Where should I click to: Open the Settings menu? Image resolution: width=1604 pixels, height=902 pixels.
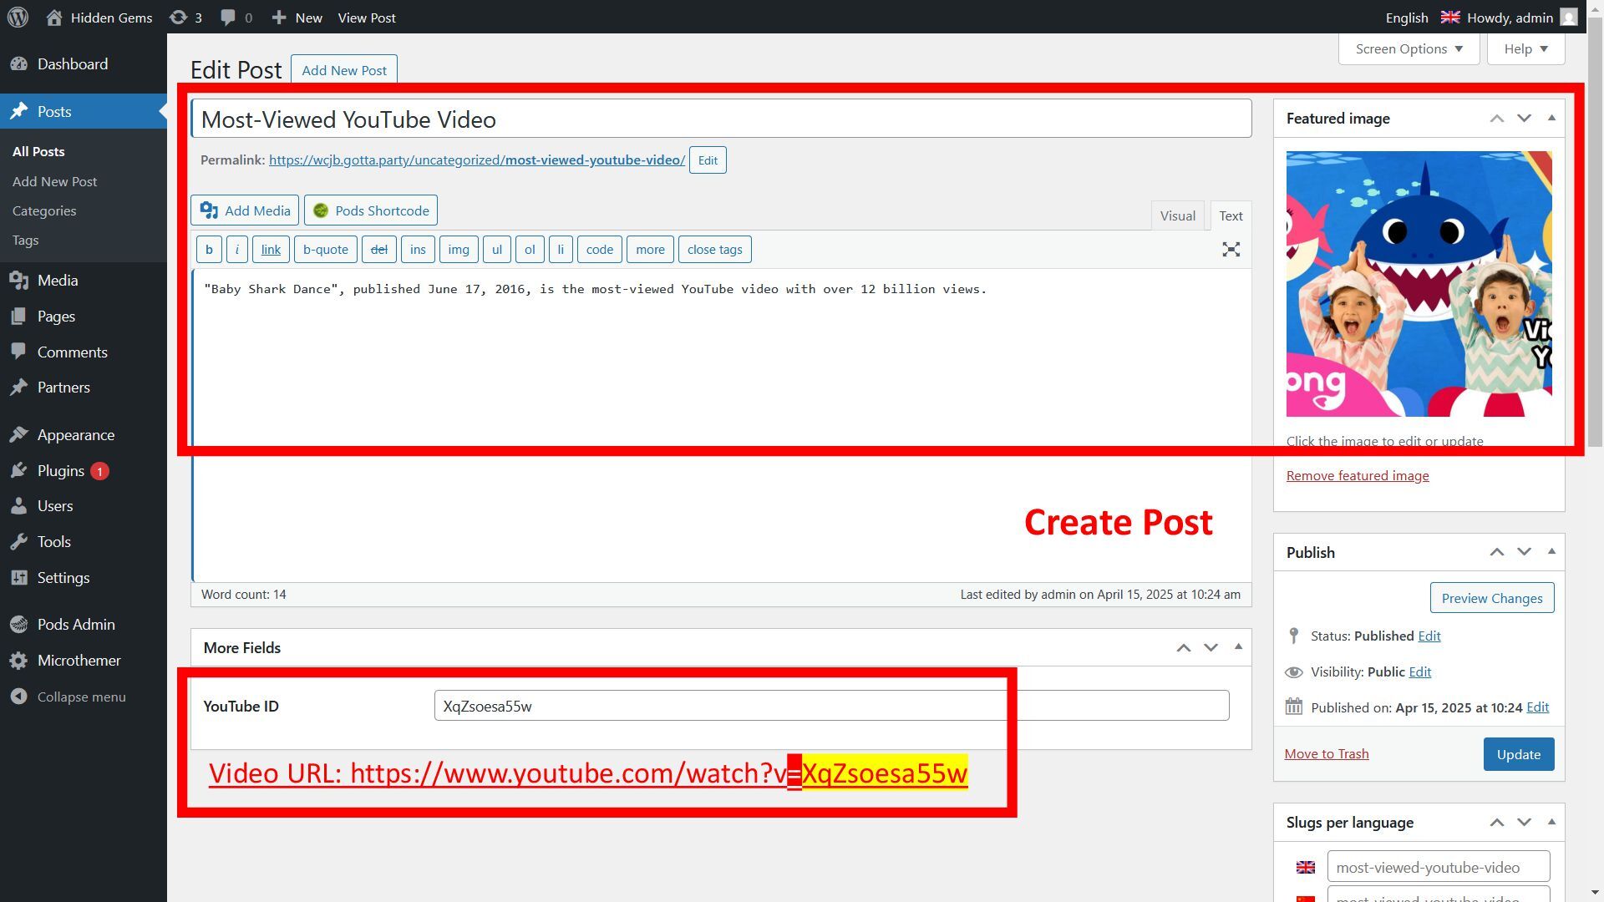(84, 578)
